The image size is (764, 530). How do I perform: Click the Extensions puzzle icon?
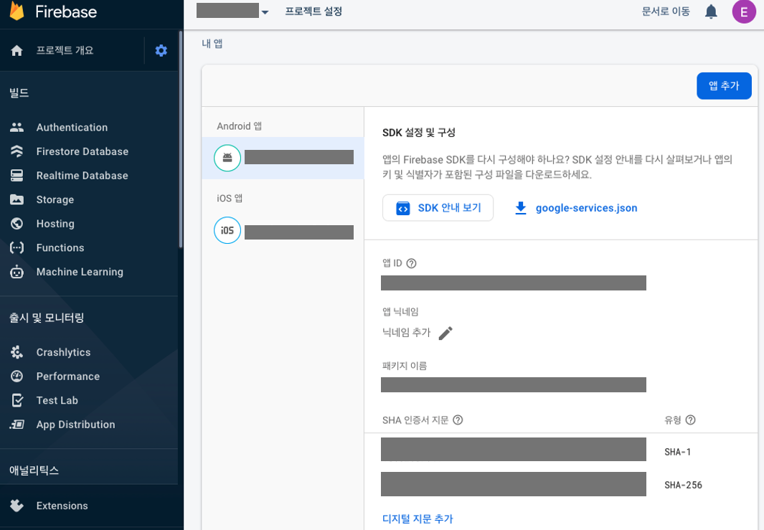(x=16, y=506)
